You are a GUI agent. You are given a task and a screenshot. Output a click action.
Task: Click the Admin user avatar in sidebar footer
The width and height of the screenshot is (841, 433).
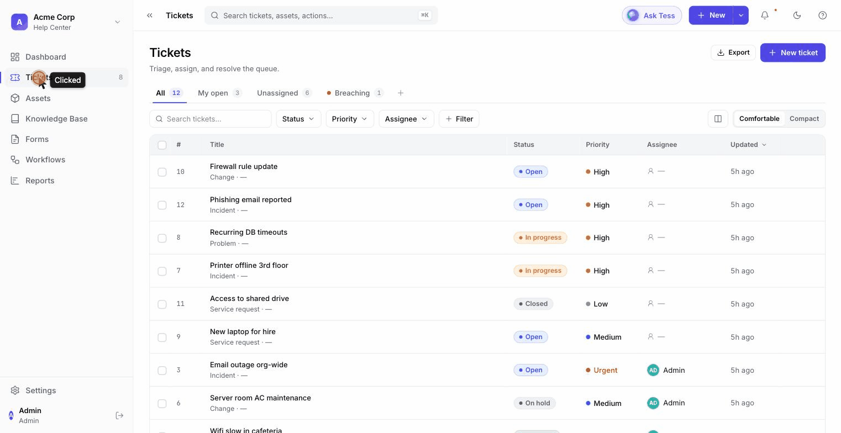(11, 415)
